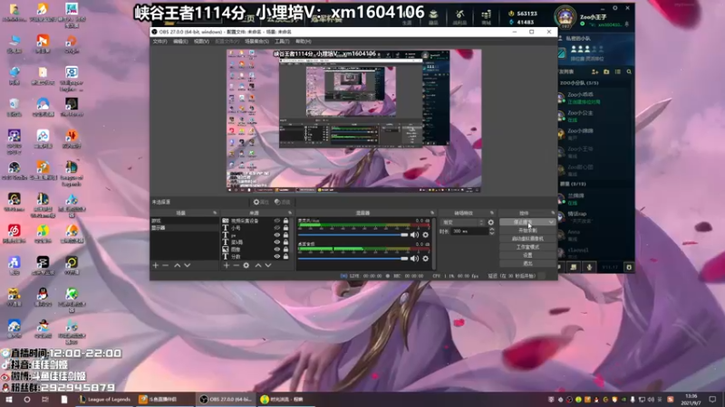Viewport: 725px width, 407px height.
Task: Adjust transition duration stepper arrows
Action: [491, 232]
